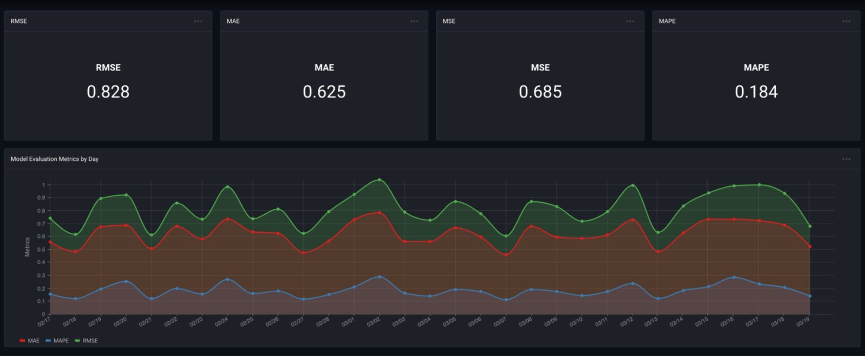Open the MAPE panel options menu
Viewport: 865px width, 356px height.
(x=846, y=21)
